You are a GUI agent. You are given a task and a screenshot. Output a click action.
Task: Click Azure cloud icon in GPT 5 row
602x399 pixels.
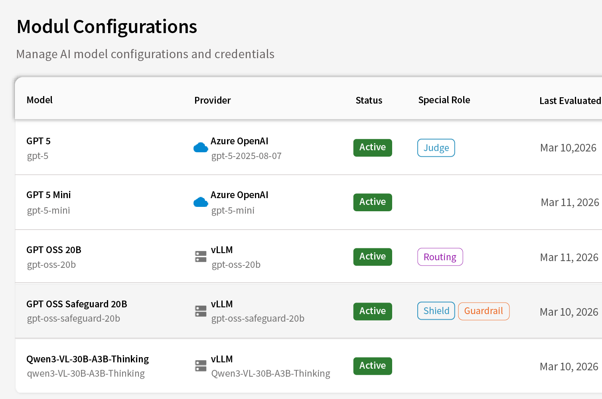coord(201,148)
